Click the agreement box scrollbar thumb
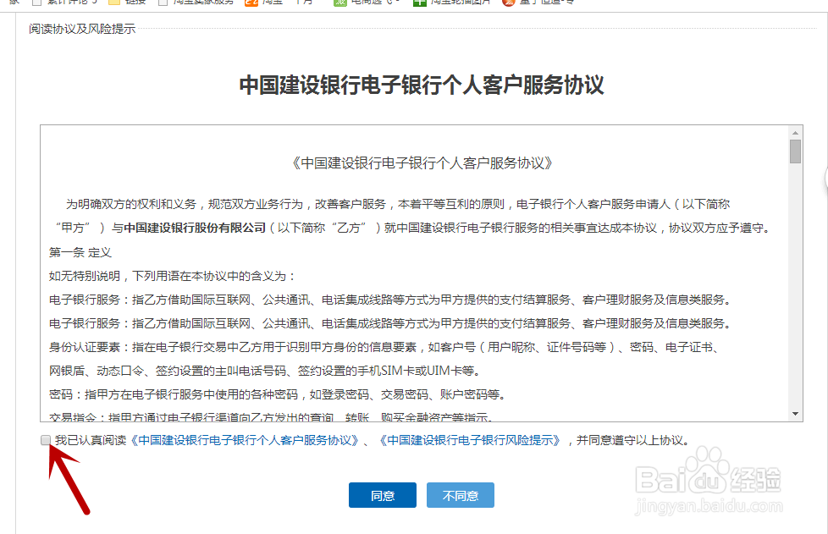 (795, 151)
